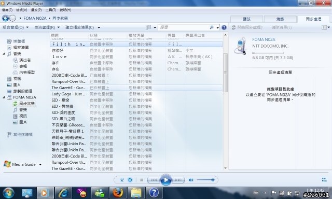
Task: Expand the sync list options dropdown arrow
Action: (328, 27)
